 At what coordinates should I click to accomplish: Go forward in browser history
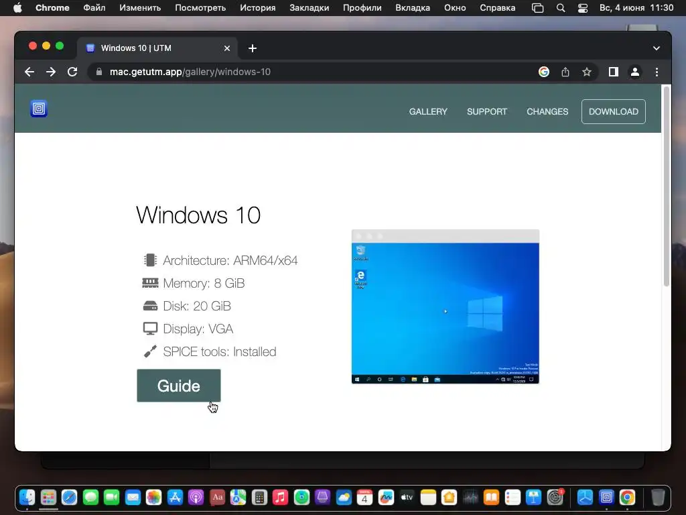point(51,72)
